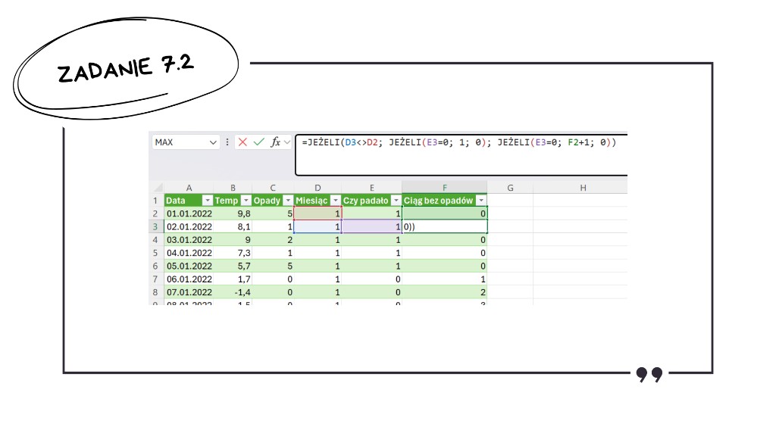Viewport: 776px width, 436px height.
Task: Select column E header
Action: pos(371,188)
